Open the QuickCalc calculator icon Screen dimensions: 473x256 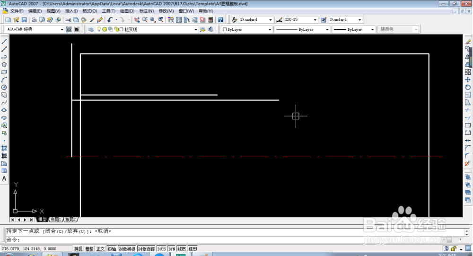210,19
